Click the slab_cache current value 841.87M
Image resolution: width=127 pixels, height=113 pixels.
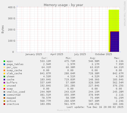click(45, 73)
